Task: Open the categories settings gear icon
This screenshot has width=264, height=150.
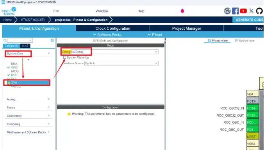Action: (52, 40)
